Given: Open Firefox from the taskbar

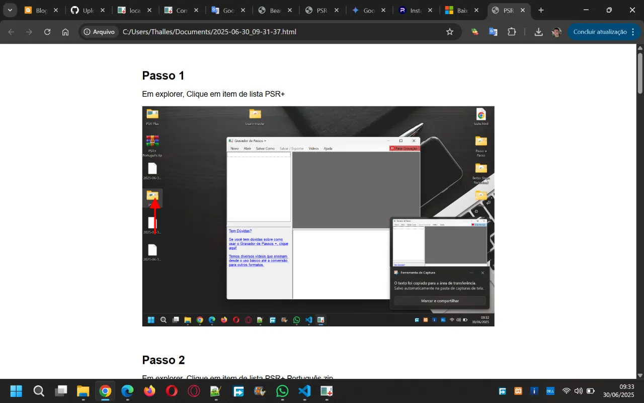Looking at the screenshot, I should coord(149,391).
